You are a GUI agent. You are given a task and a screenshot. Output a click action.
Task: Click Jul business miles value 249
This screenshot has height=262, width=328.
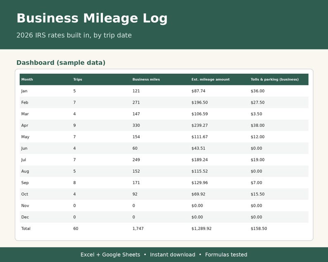pyautogui.click(x=136, y=160)
